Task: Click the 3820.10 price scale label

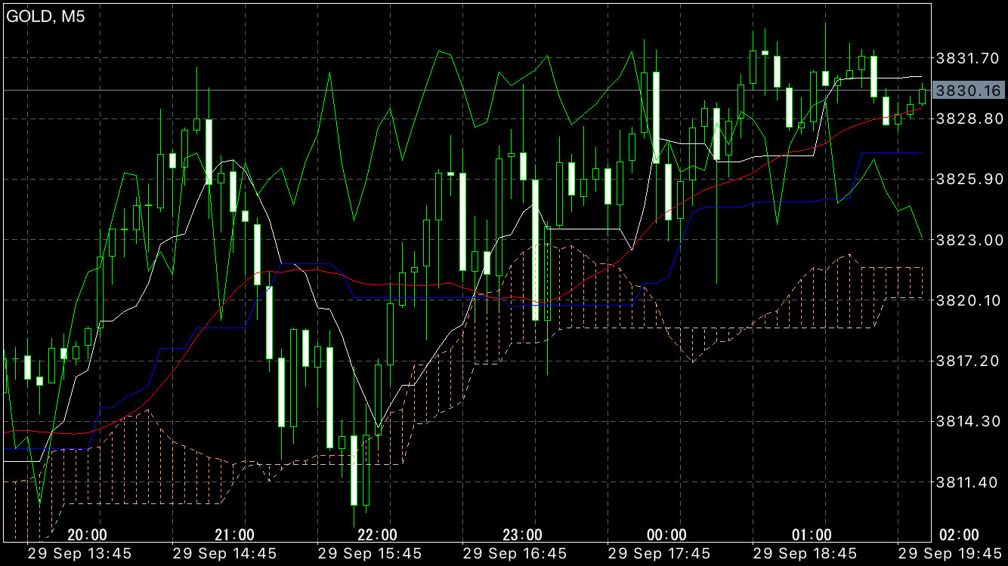Action: click(968, 300)
